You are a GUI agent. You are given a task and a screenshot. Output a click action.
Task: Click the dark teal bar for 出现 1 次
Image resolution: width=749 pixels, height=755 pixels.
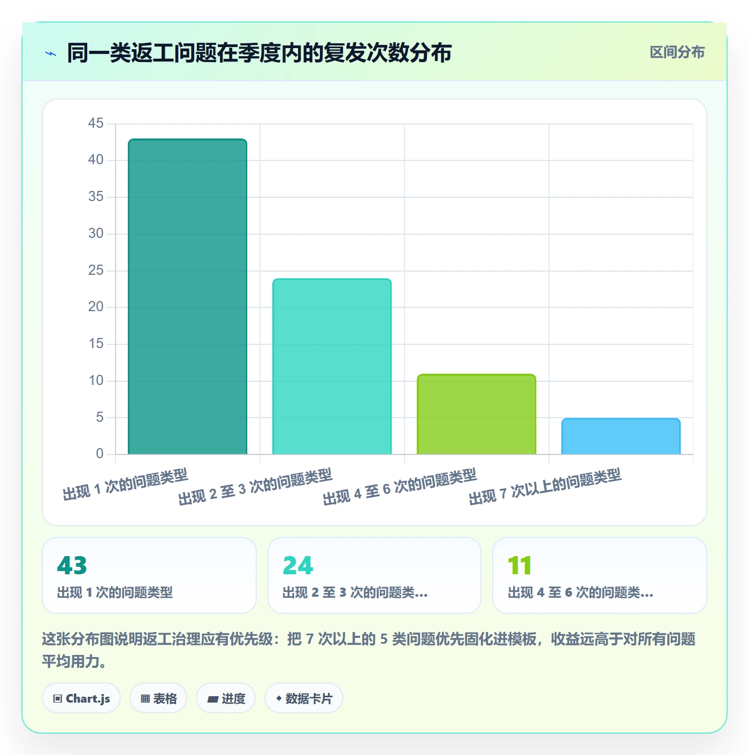pos(187,297)
